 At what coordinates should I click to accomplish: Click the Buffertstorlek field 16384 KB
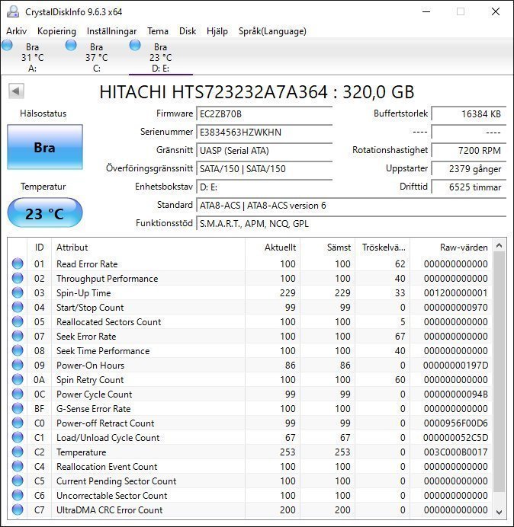(x=468, y=114)
